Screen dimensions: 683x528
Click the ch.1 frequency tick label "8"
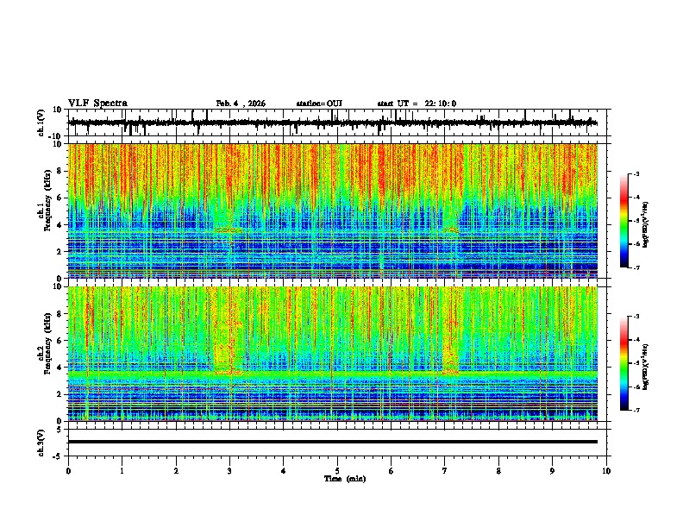pyautogui.click(x=60, y=171)
